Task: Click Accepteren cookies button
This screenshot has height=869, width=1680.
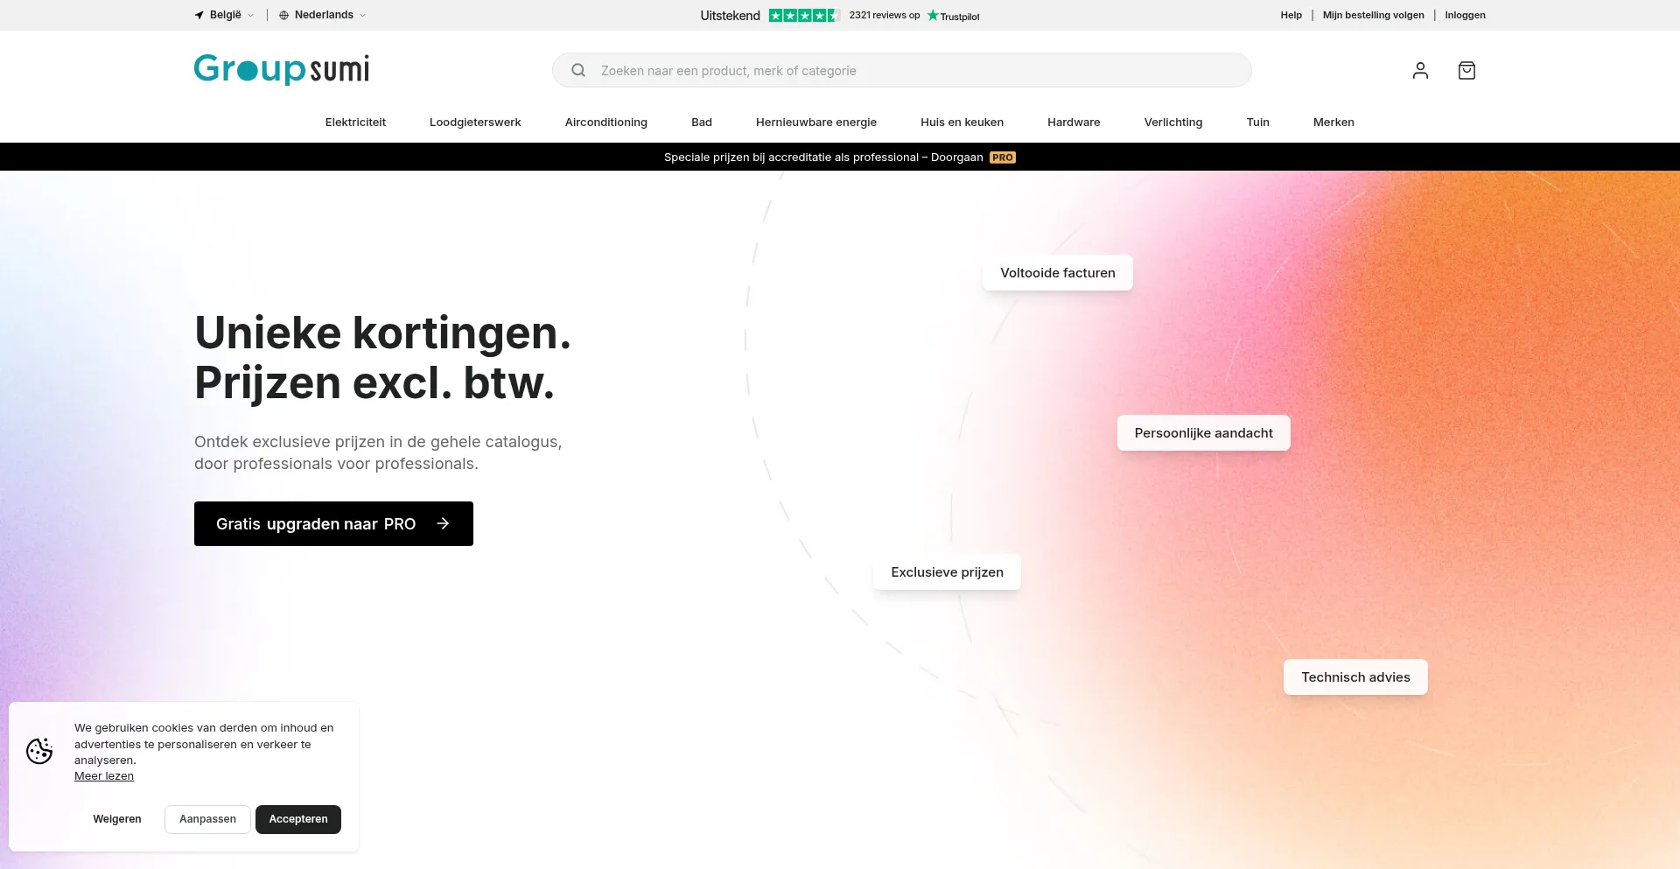Action: pos(298,819)
